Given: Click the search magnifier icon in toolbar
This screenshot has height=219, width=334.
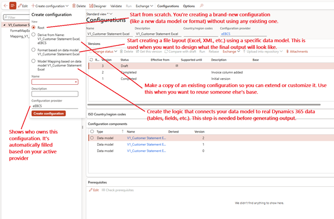Looking at the screenshot, I should click(x=201, y=6).
